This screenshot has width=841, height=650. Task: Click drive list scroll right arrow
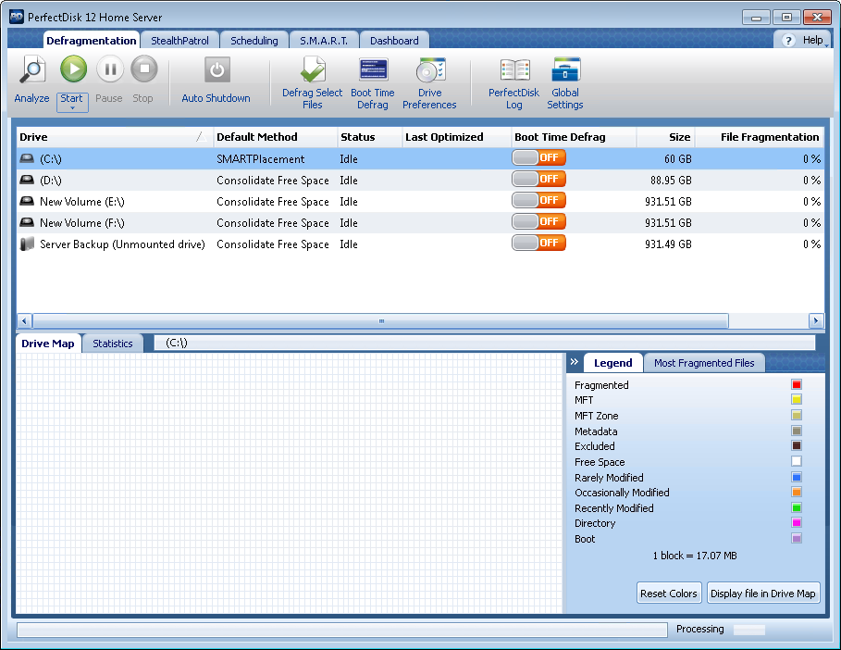click(816, 321)
